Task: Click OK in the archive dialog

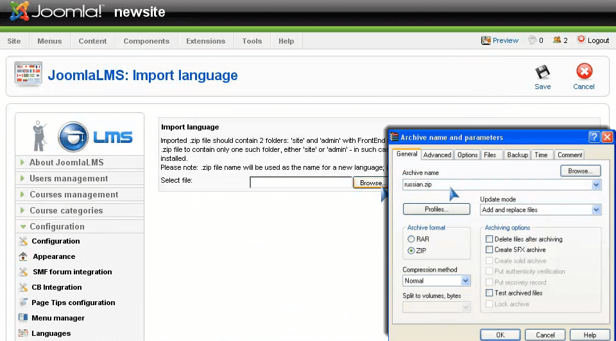Action: (x=500, y=335)
